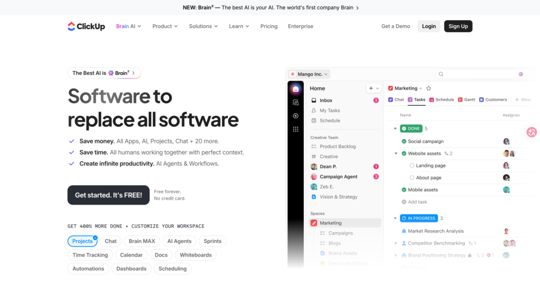Open the home icon in the black sidebar
540x304 pixels.
coord(295,89)
